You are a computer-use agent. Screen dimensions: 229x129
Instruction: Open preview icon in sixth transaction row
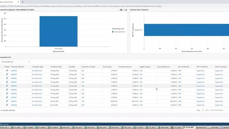(7, 90)
